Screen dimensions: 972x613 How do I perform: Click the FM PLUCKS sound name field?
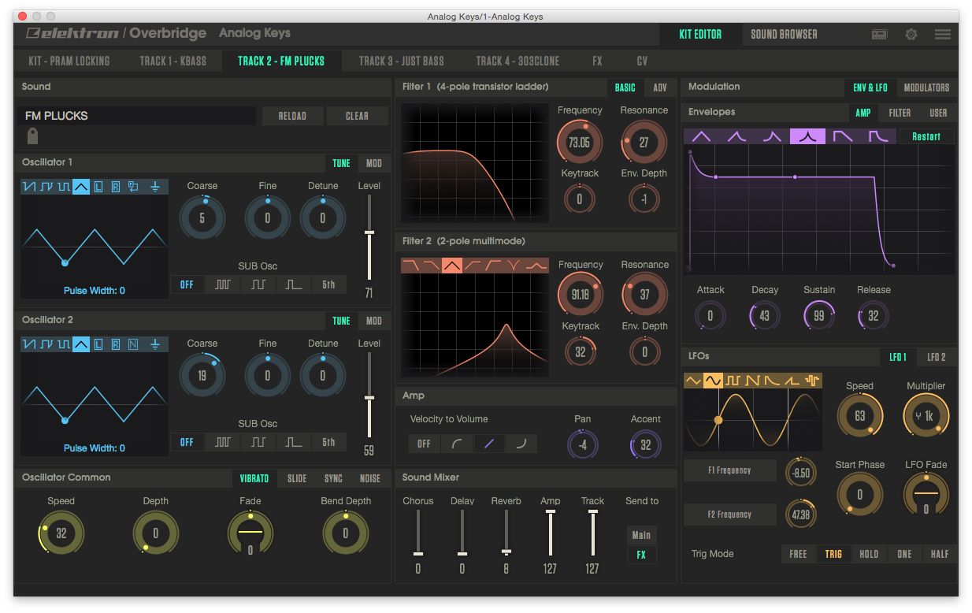pyautogui.click(x=137, y=116)
